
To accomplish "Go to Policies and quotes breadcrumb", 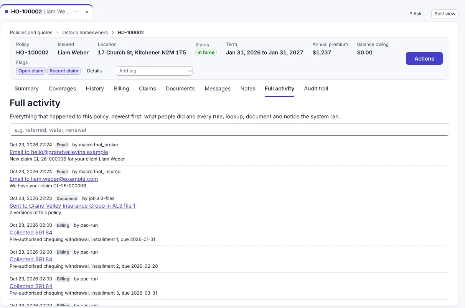I will (31, 33).
